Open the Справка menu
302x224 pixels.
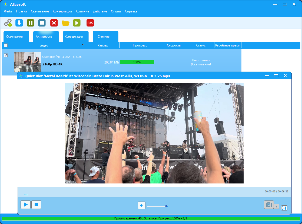[x=131, y=11]
